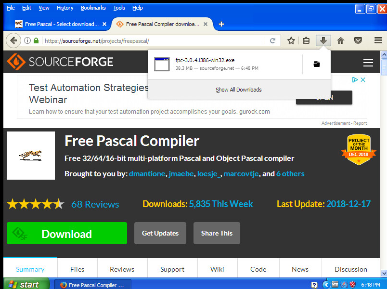Click the Free Pascal Compiler taskbar button

click(x=92, y=285)
